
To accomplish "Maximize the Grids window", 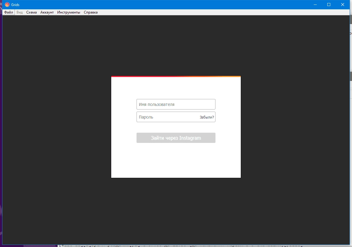I will coord(329,5).
